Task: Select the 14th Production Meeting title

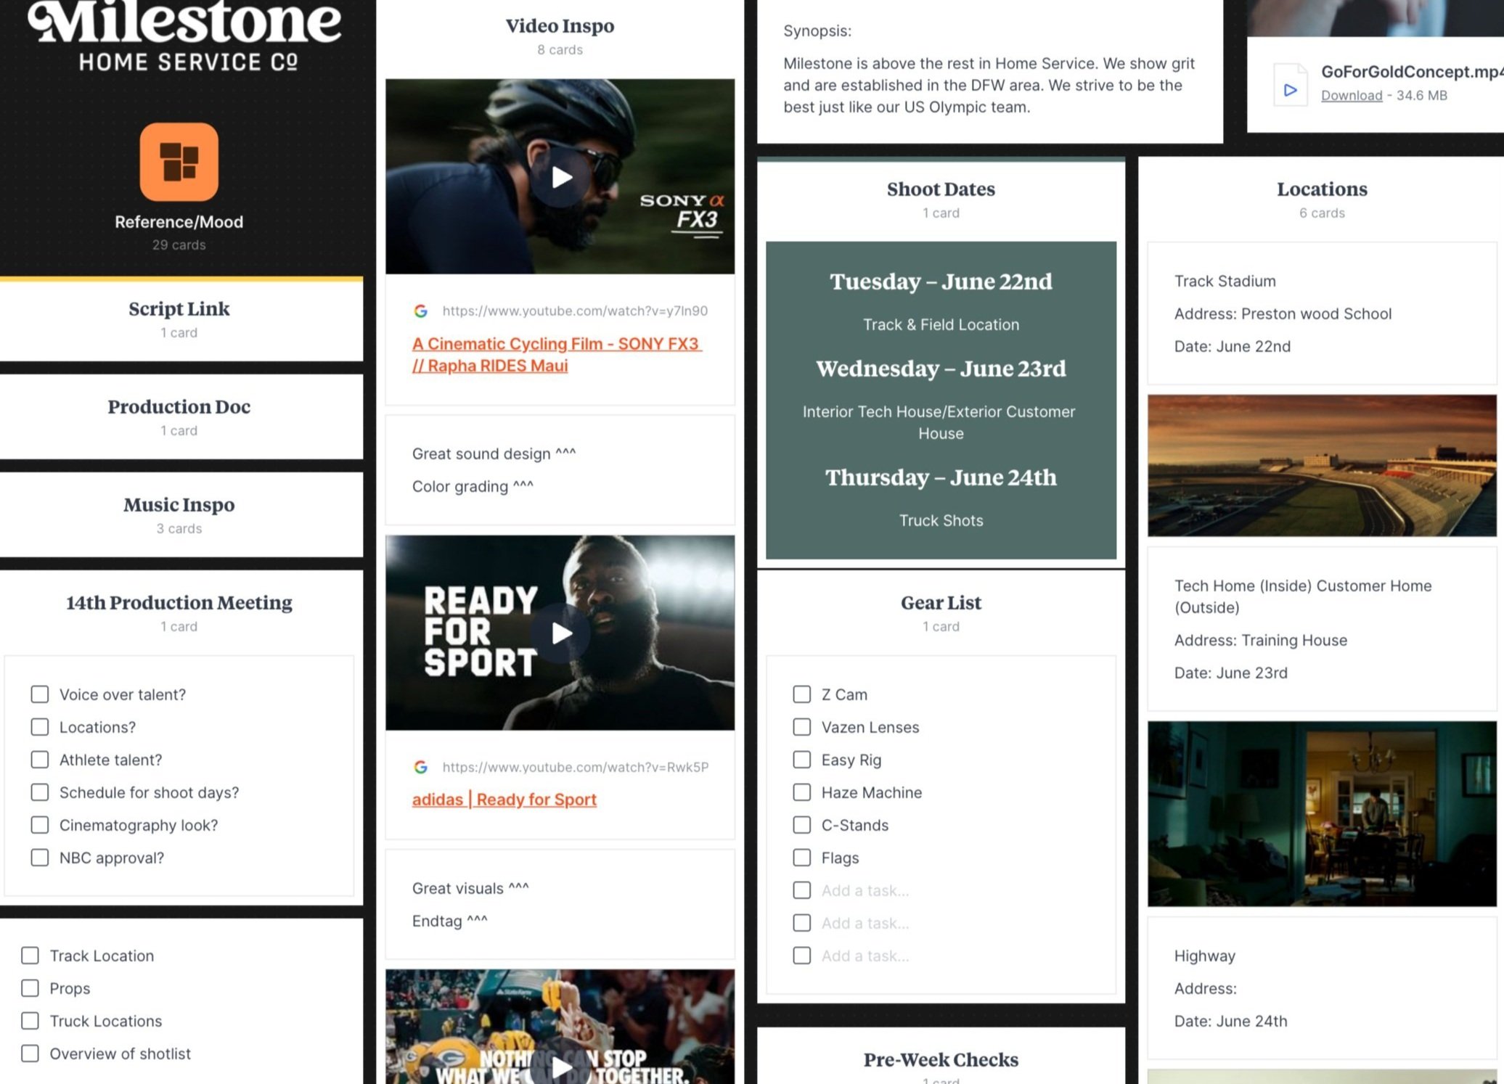Action: coord(179,602)
